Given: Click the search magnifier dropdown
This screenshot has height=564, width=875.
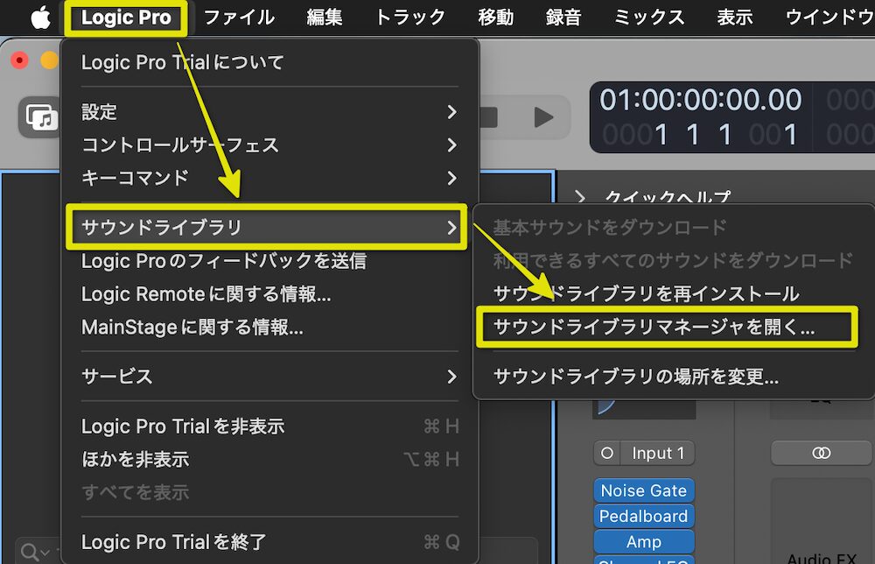Looking at the screenshot, I should click(35, 553).
